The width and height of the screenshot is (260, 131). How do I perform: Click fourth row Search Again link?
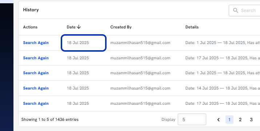(36, 88)
